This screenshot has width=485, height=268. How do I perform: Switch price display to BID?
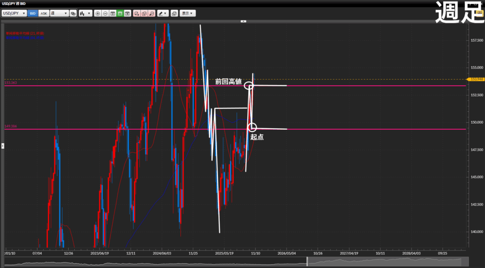[x=33, y=14]
